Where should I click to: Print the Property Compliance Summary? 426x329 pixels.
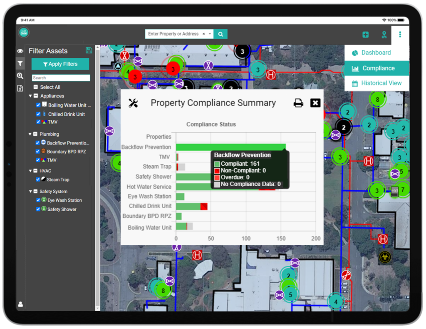tap(298, 103)
